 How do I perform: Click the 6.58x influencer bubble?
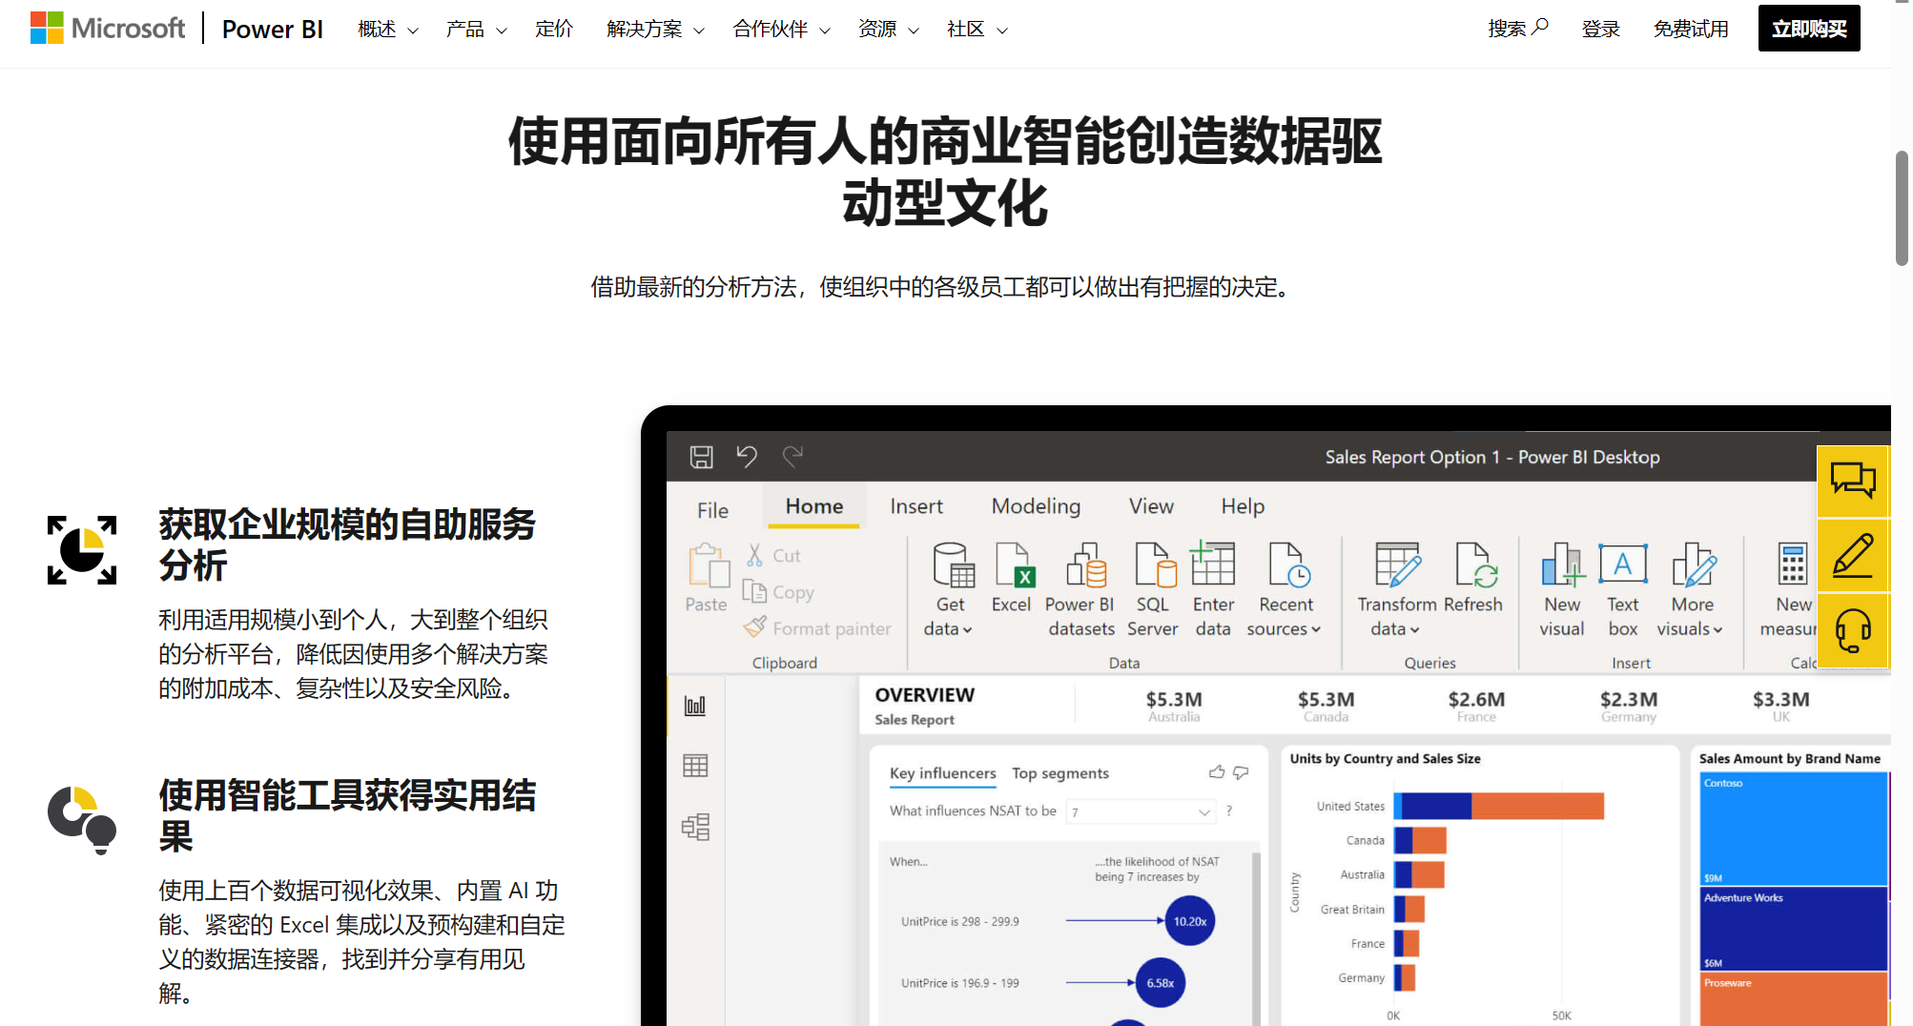1161,982
